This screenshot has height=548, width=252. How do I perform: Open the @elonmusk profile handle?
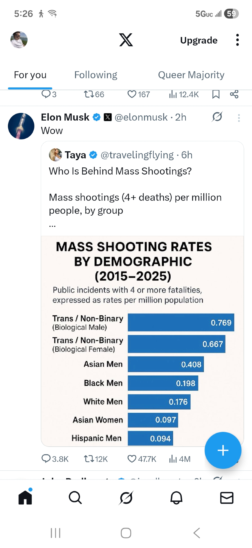click(x=141, y=117)
